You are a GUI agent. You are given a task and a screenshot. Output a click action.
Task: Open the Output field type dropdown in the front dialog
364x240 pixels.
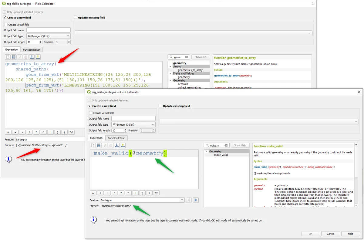click(x=133, y=124)
